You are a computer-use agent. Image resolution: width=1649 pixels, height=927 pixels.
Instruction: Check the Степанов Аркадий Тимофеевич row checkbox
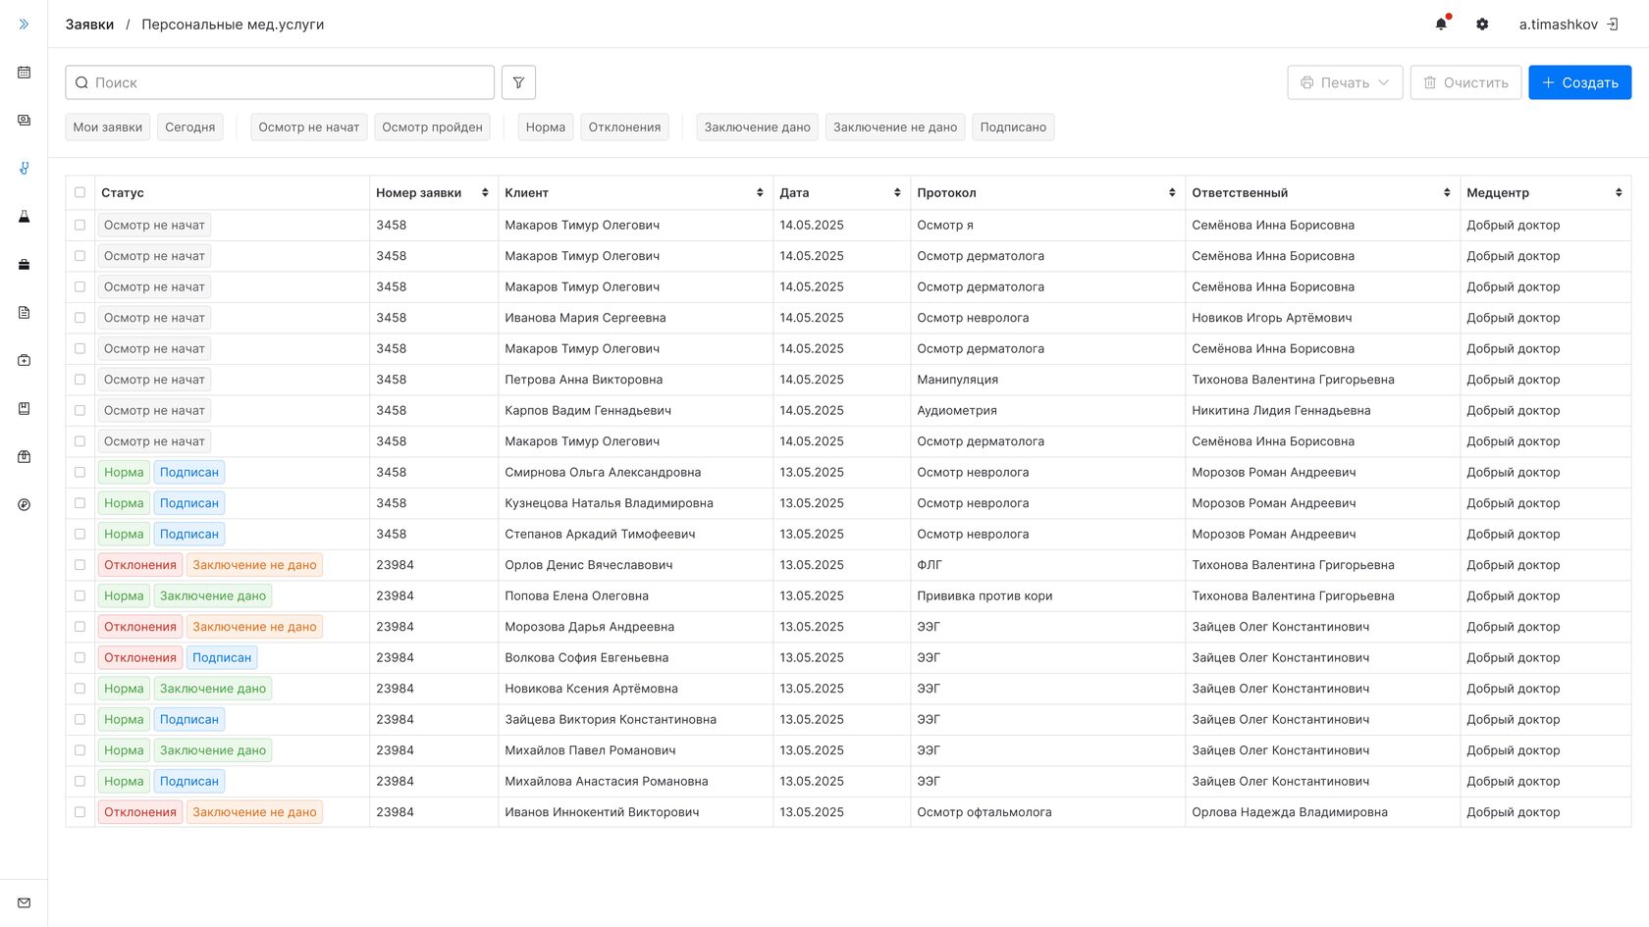pyautogui.click(x=80, y=535)
